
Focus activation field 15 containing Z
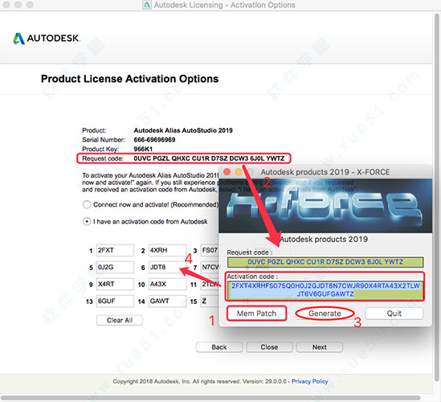210,301
